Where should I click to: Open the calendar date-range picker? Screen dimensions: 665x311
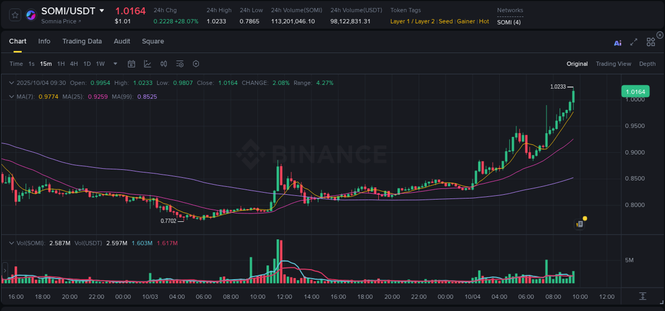(x=131, y=64)
